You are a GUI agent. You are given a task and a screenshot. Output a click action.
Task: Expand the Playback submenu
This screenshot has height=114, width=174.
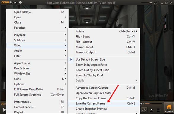click(x=37, y=35)
